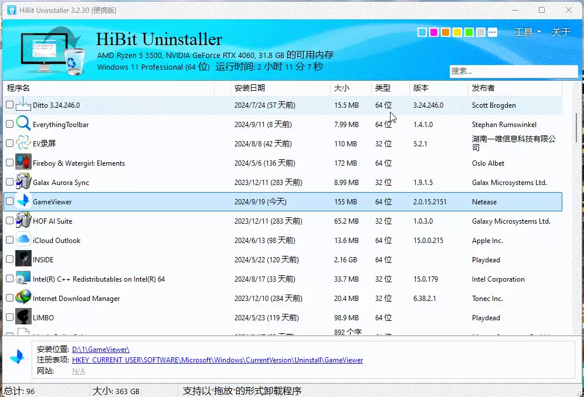584x397 pixels.
Task: Click the EV录屏 program icon
Action: pyautogui.click(x=23, y=143)
